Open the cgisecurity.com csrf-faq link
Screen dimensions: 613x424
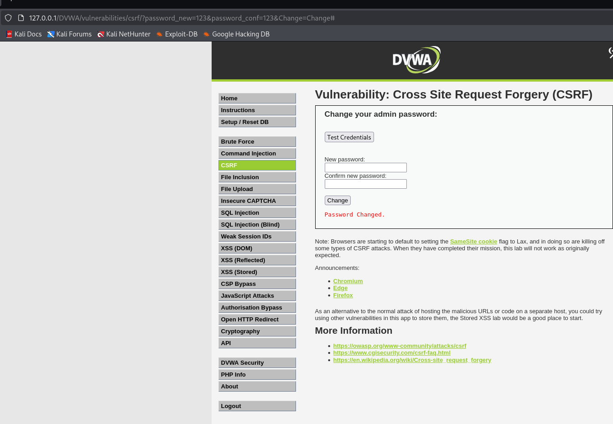(x=392, y=353)
